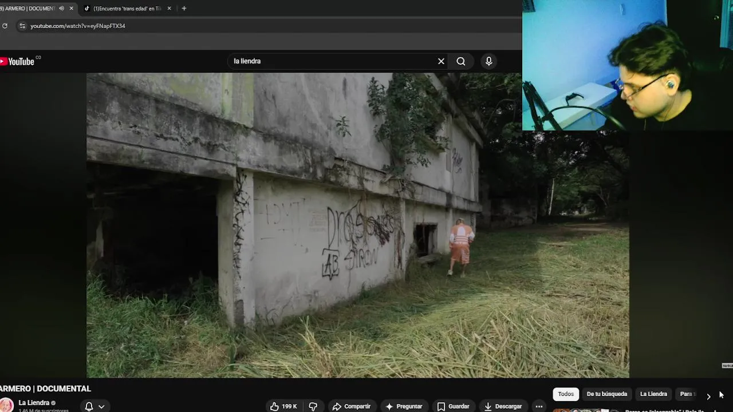
Task: Select the Todos filter chip
Action: pos(566,394)
